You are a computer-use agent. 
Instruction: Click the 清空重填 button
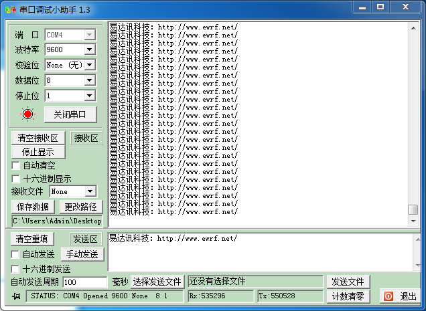tap(32, 239)
